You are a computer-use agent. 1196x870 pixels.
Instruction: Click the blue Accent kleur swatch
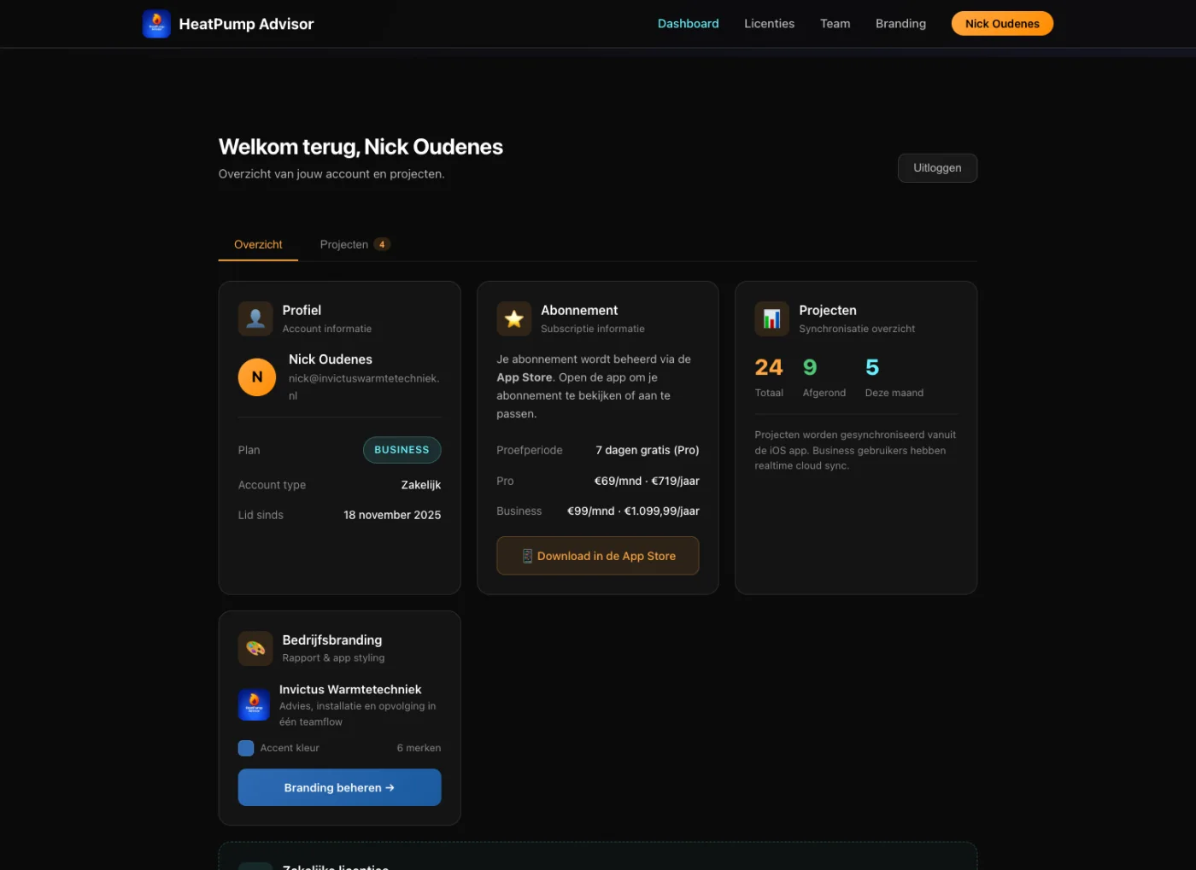[245, 747]
